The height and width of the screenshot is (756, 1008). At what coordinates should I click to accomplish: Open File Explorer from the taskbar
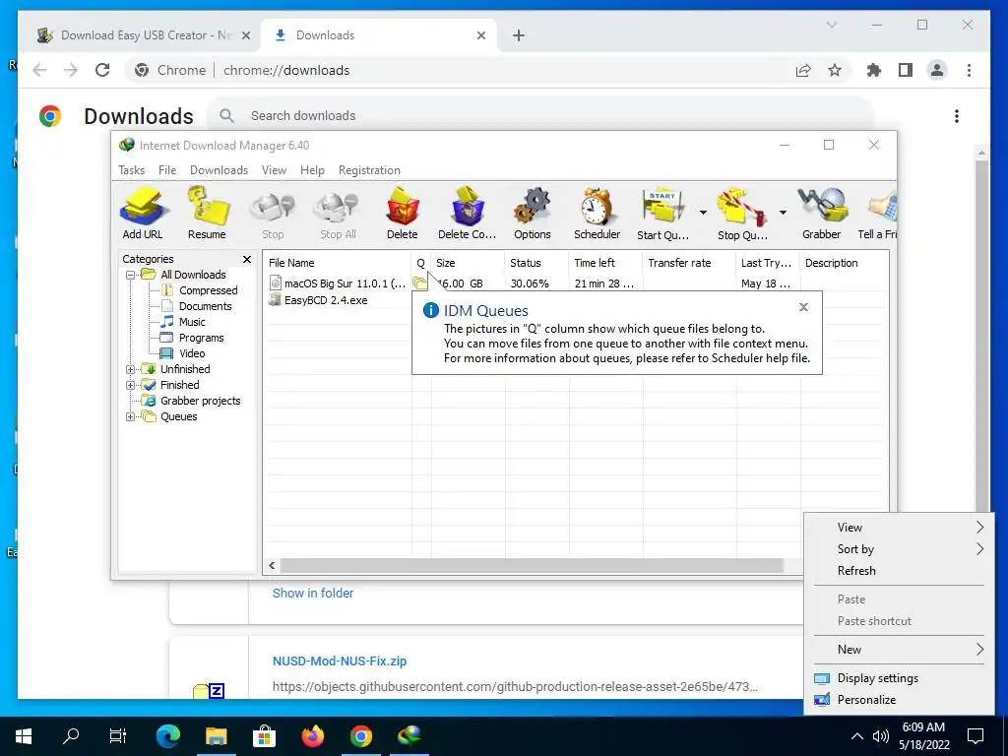[x=216, y=736]
